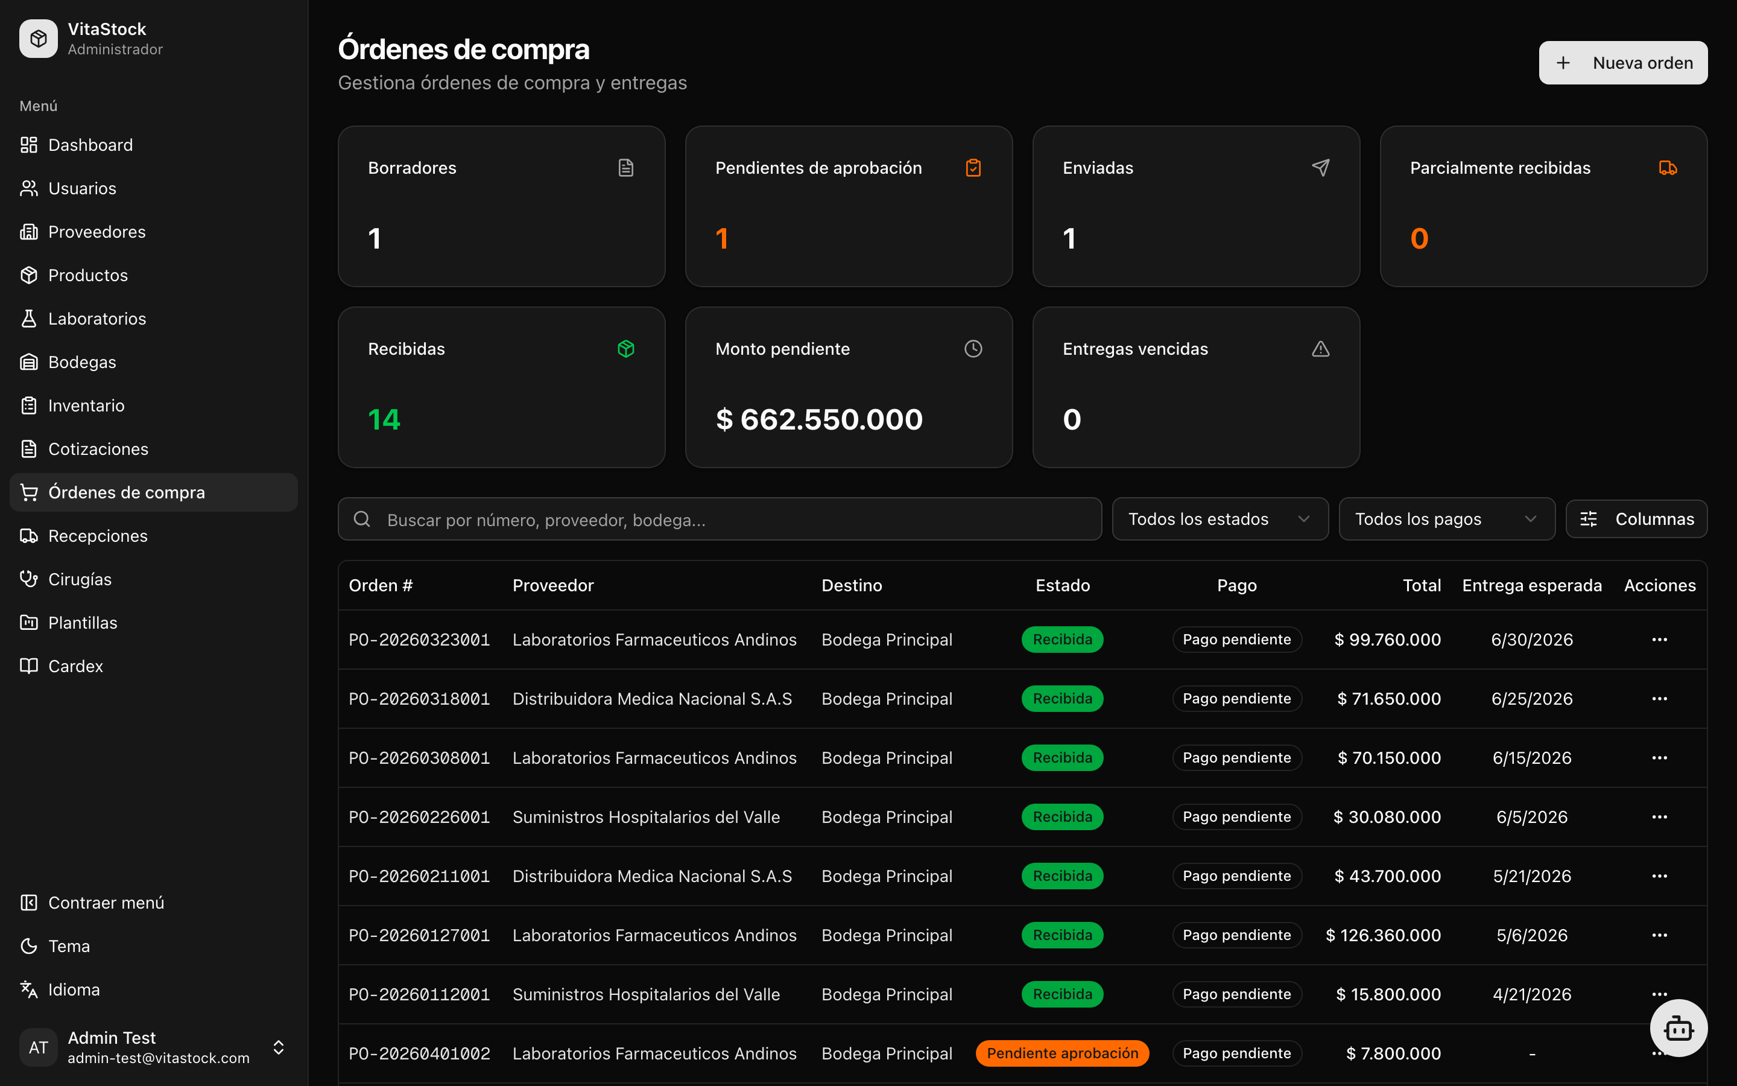Image resolution: width=1737 pixels, height=1086 pixels.
Task: Go to Usuarios in the menu
Action: point(154,188)
